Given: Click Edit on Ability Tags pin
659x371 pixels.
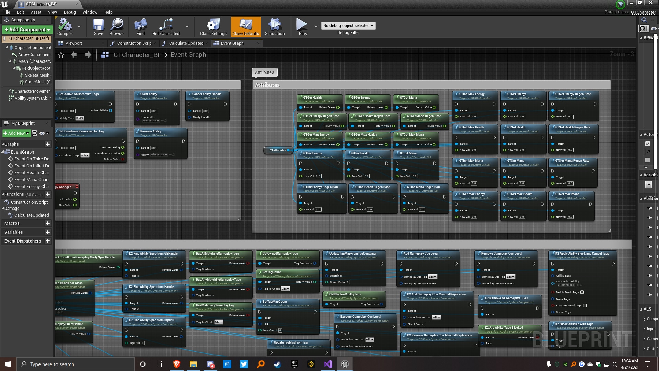Looking at the screenshot, I should (x=80, y=119).
